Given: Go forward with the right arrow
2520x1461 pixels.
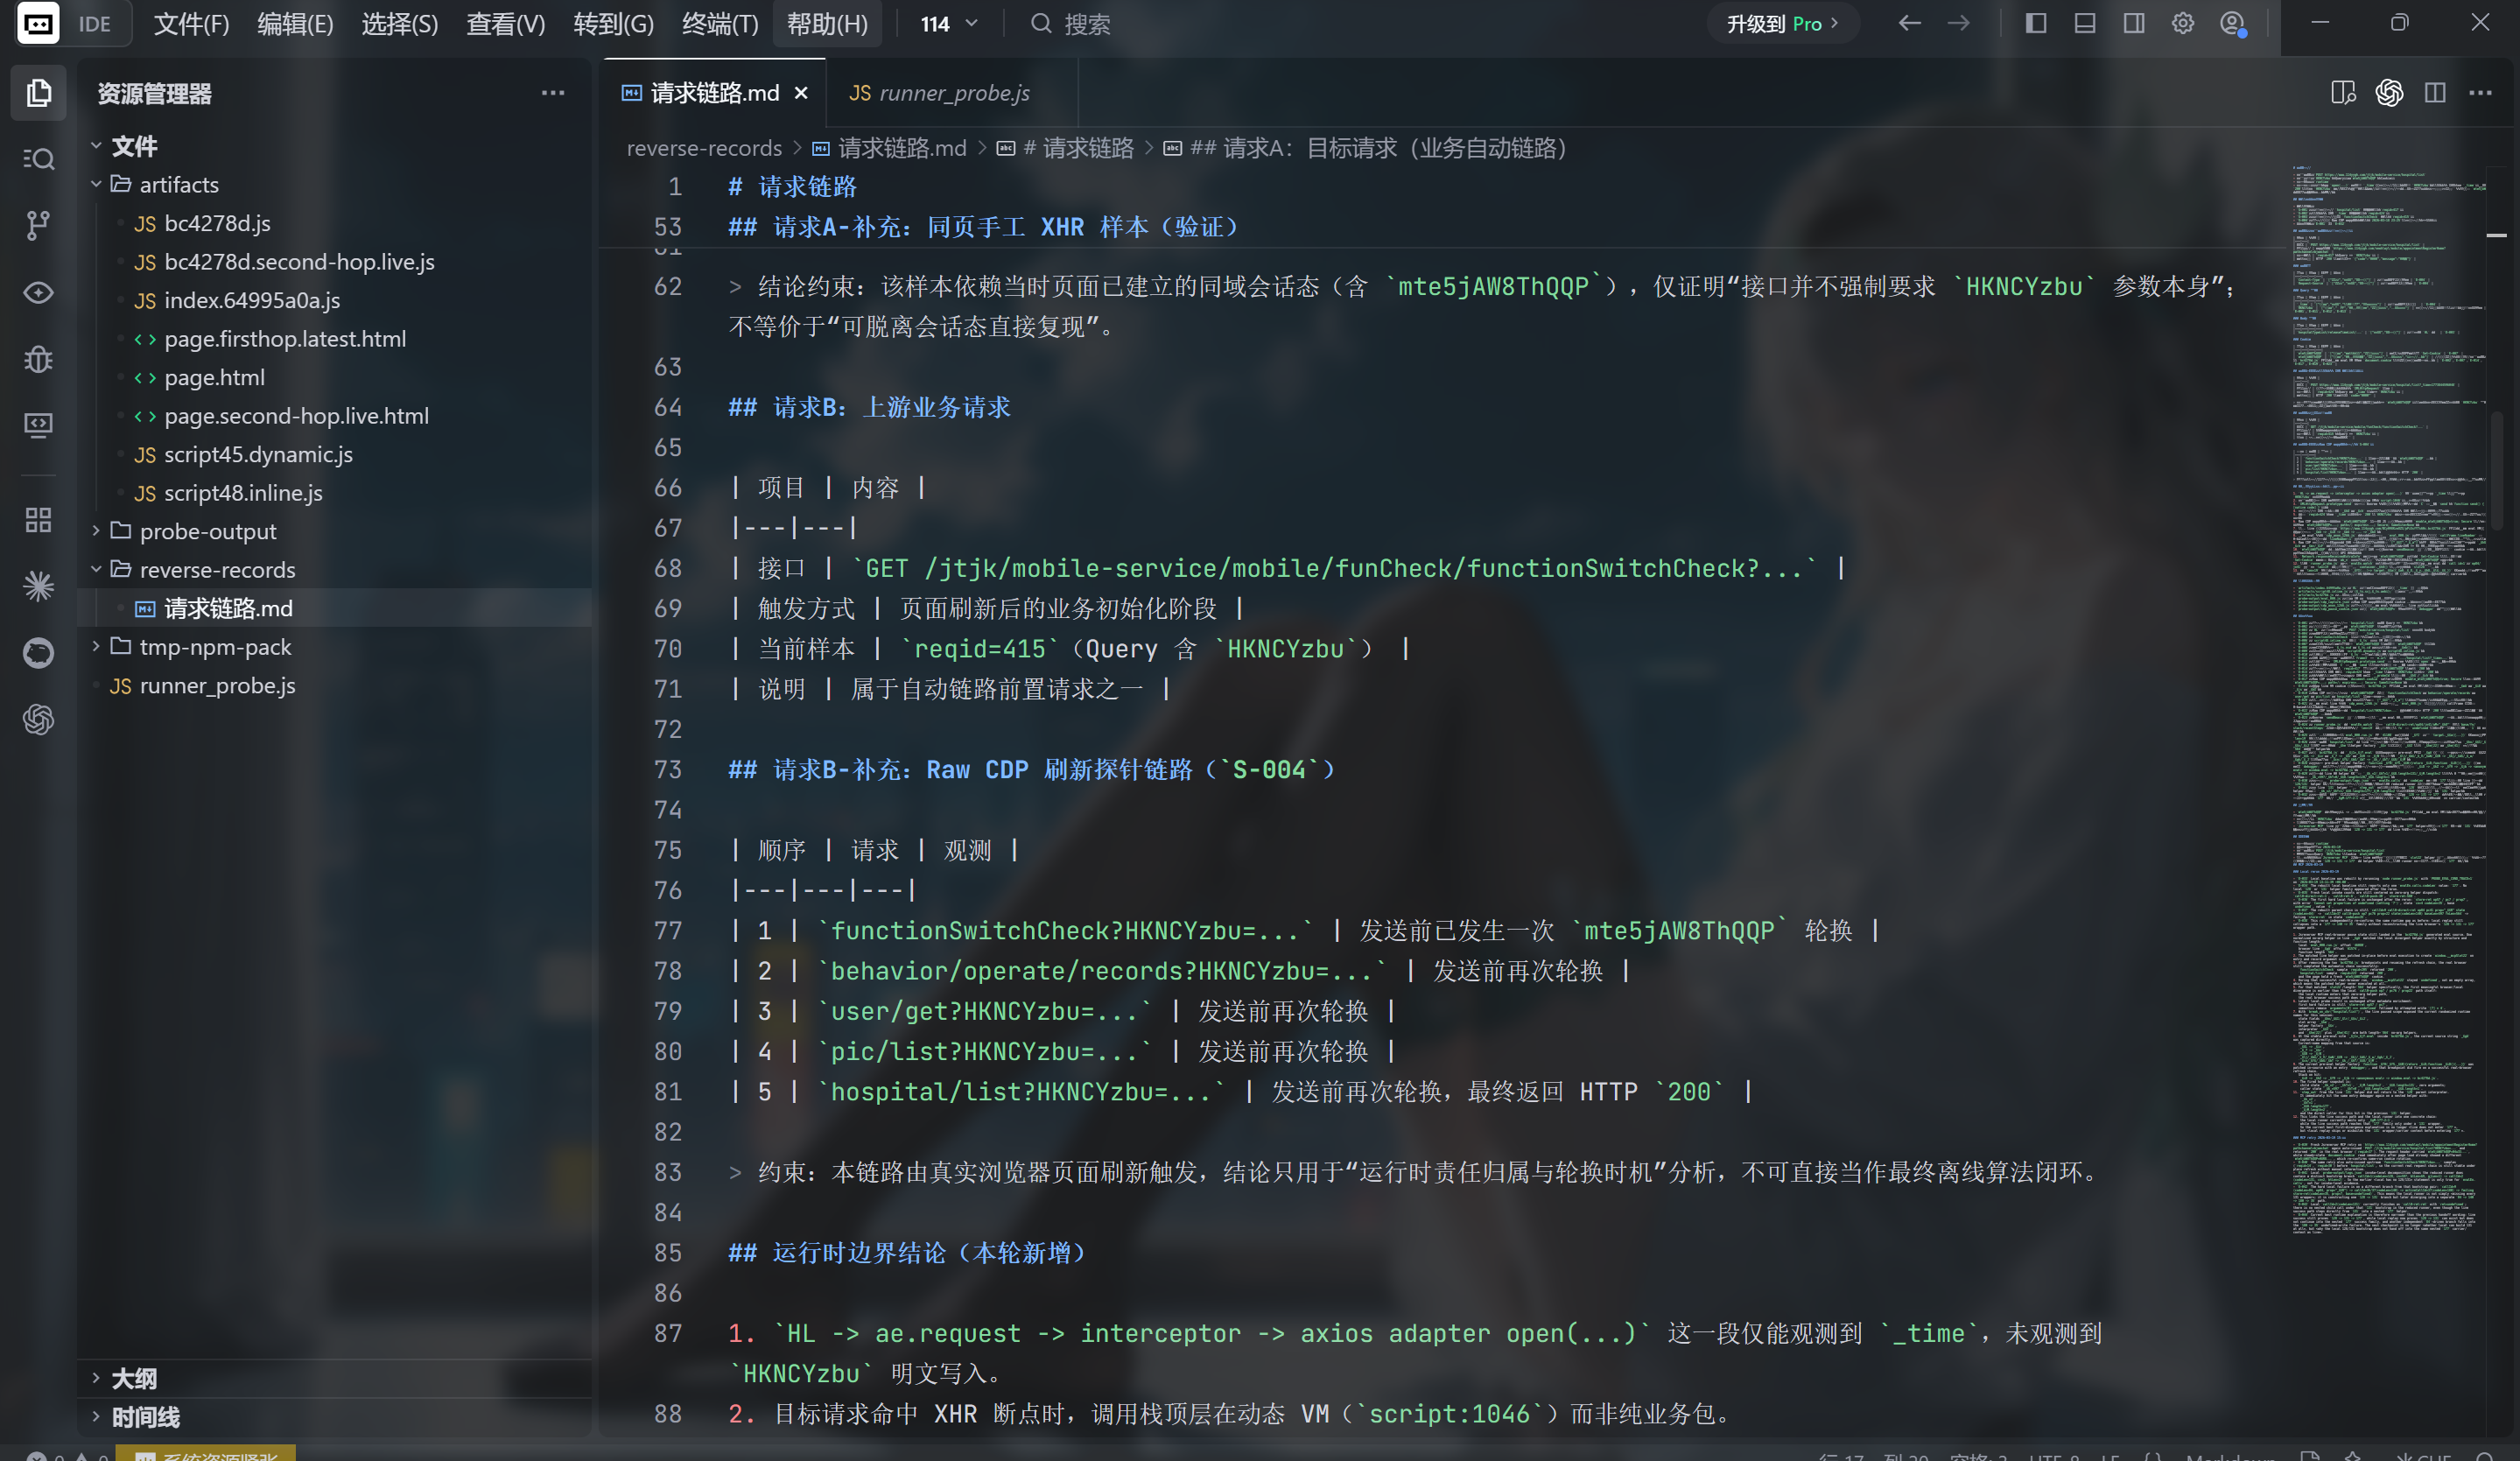Looking at the screenshot, I should 1958,23.
